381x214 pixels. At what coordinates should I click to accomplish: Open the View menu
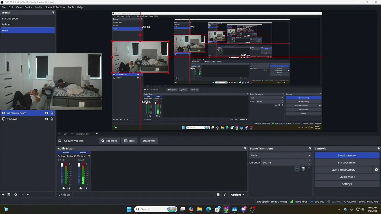(19, 7)
